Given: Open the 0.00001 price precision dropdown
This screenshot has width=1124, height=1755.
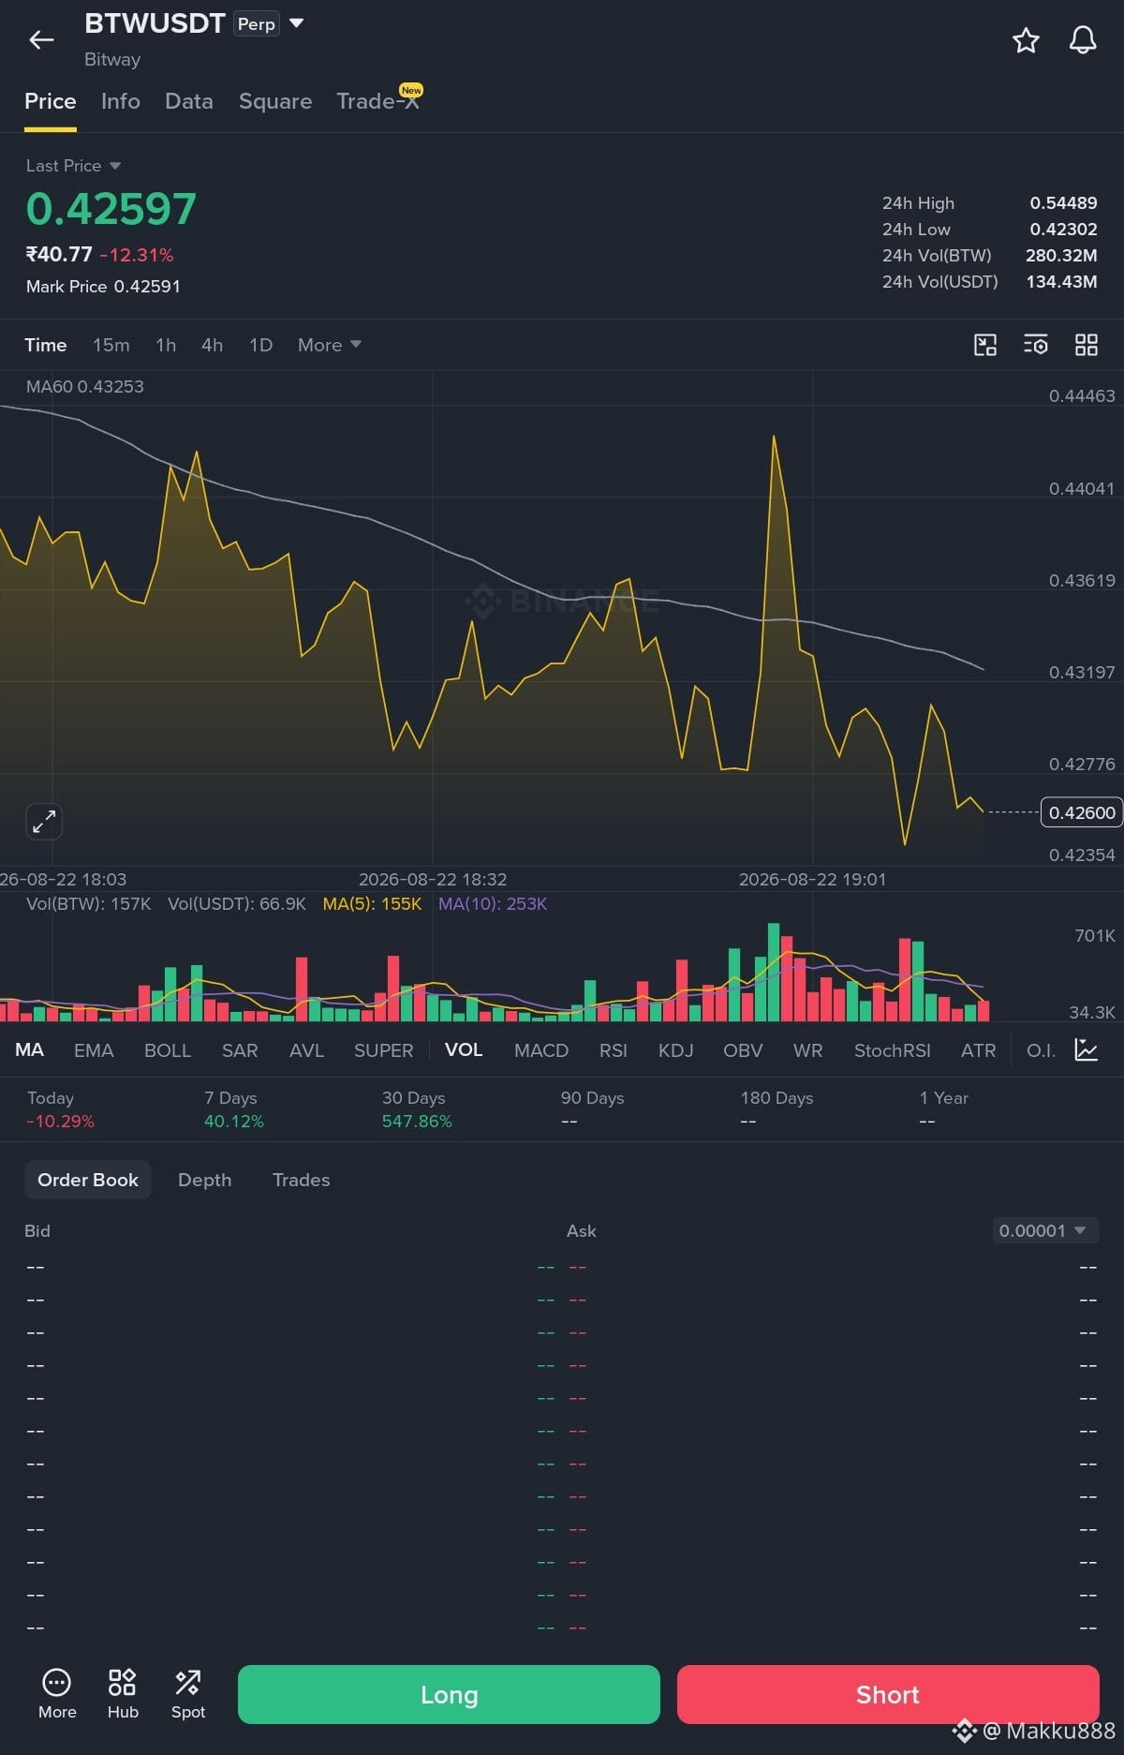Looking at the screenshot, I should tap(1045, 1230).
